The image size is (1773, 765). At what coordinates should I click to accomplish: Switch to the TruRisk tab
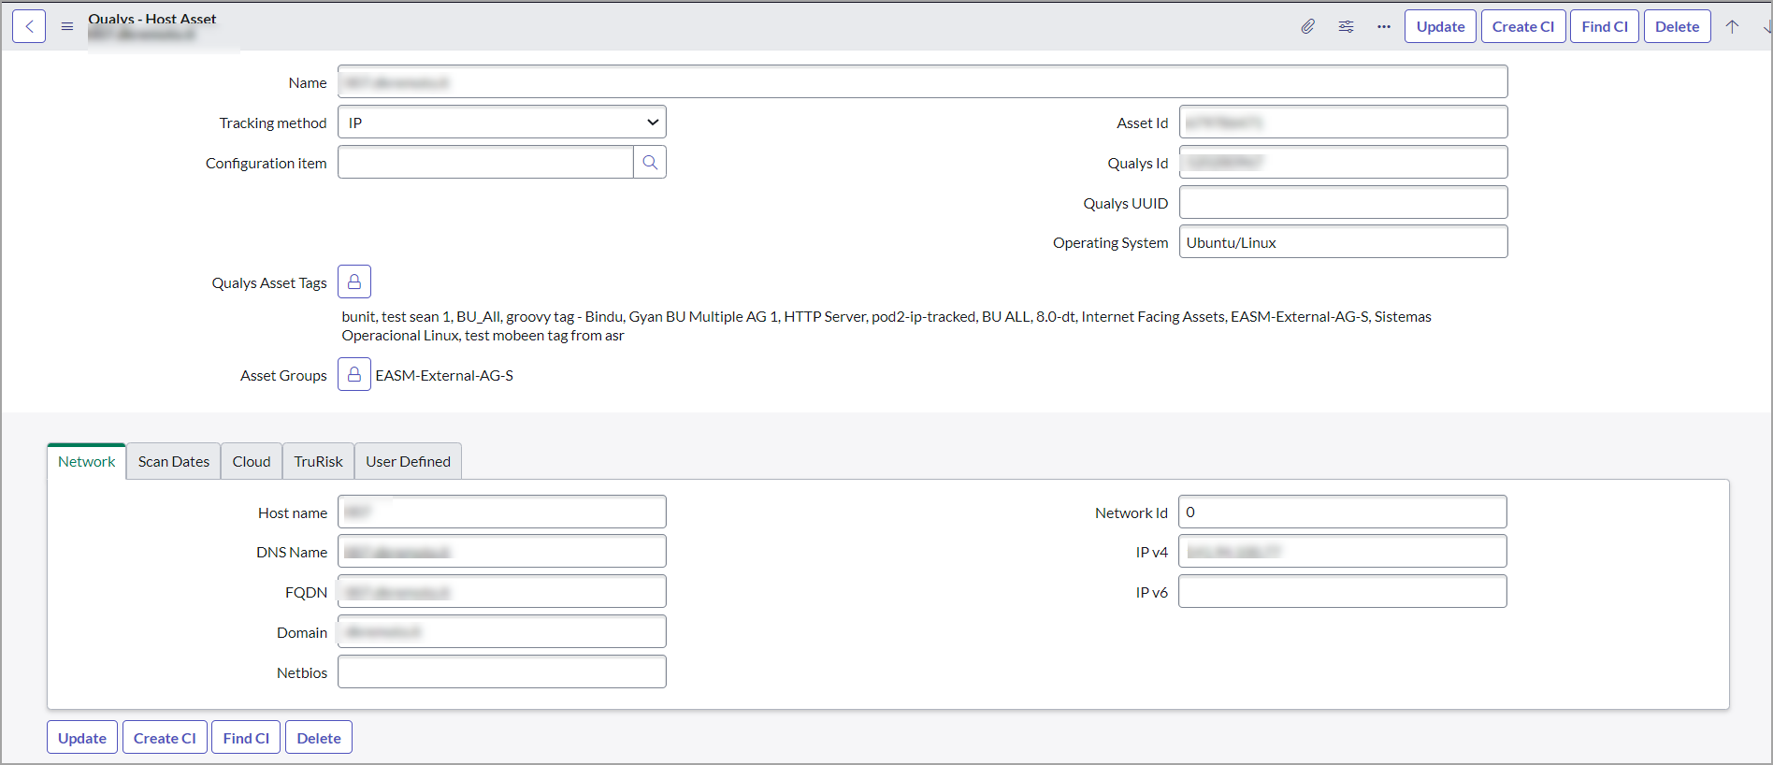click(318, 461)
